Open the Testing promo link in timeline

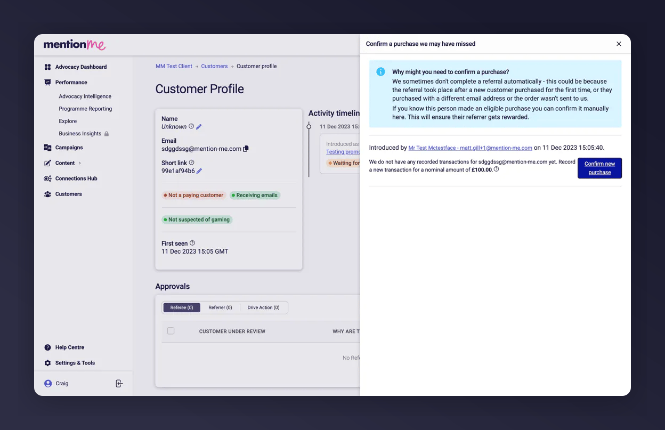(x=343, y=152)
